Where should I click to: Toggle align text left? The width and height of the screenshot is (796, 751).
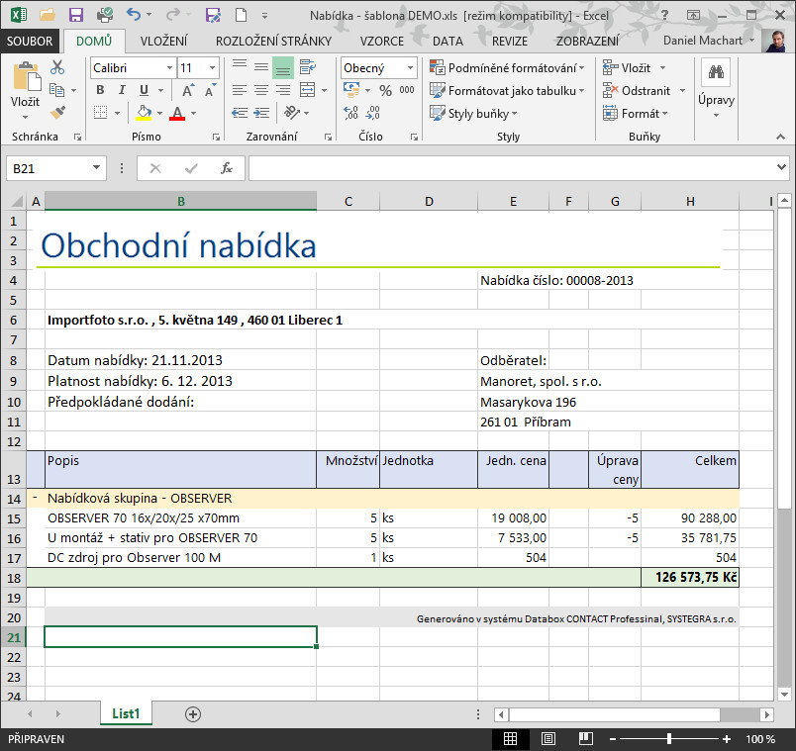(x=240, y=90)
